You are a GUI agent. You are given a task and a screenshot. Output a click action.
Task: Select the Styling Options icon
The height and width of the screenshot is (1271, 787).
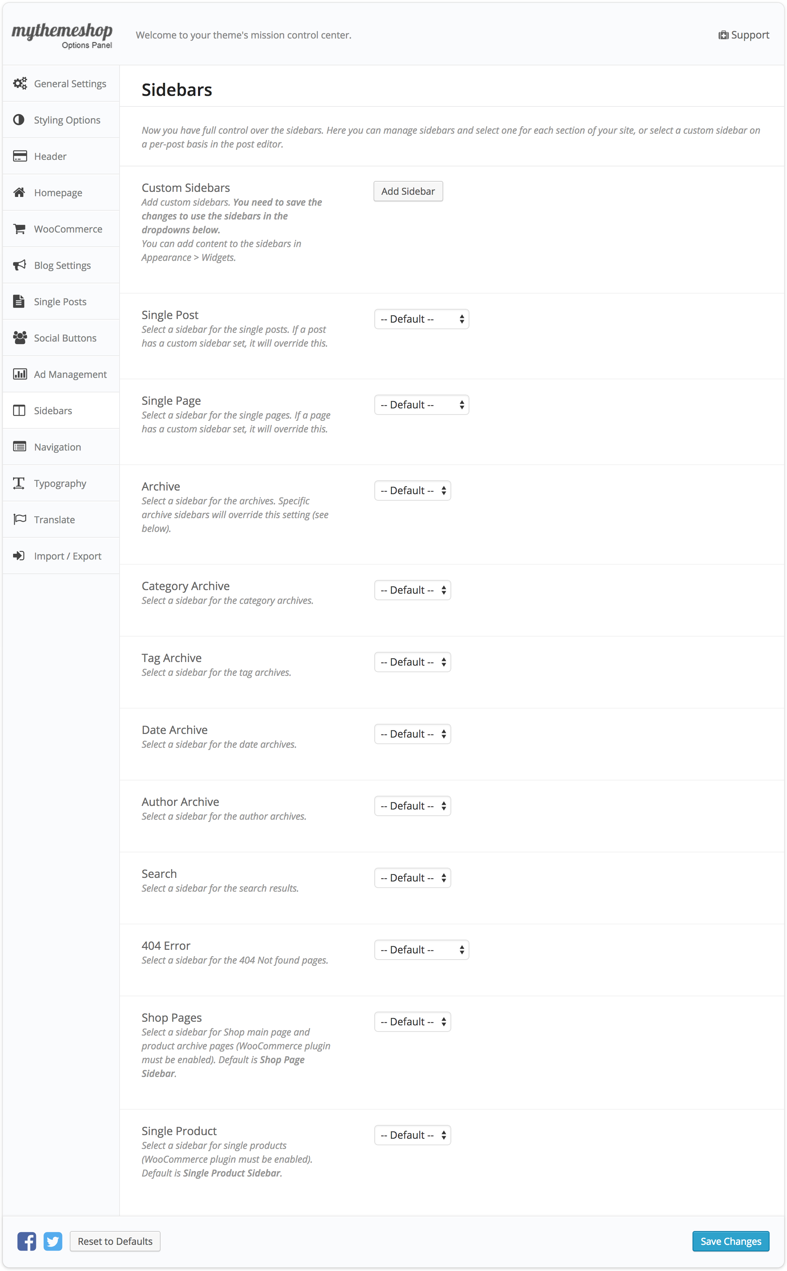[x=19, y=120]
